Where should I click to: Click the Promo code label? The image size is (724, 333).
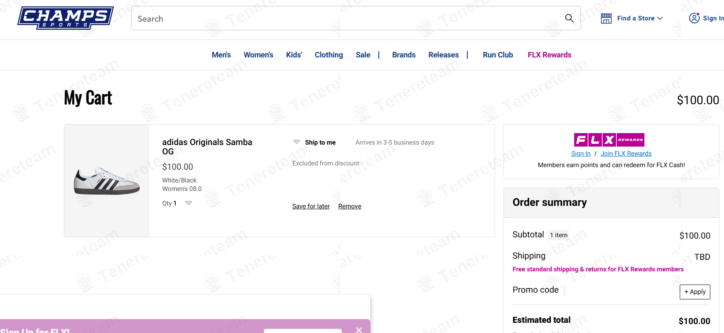535,290
